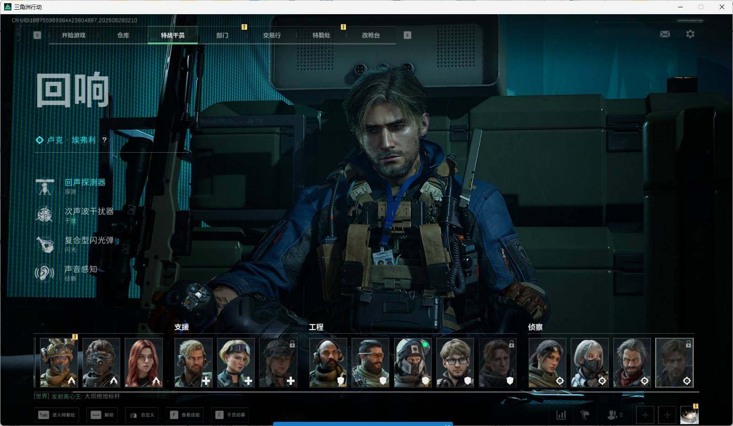Open the statistics bar chart icon

click(x=561, y=415)
